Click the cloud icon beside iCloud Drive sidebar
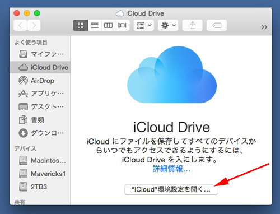 tap(23, 67)
